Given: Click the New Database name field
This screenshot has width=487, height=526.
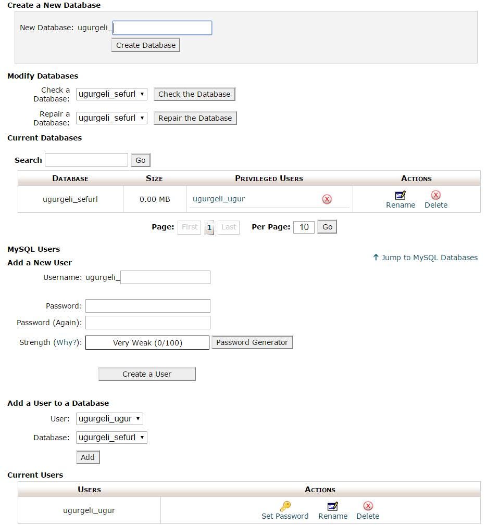Looking at the screenshot, I should pyautogui.click(x=162, y=28).
